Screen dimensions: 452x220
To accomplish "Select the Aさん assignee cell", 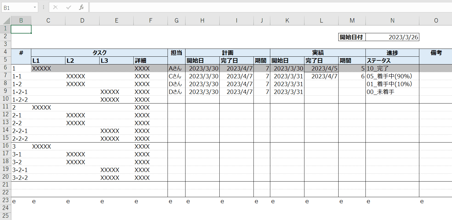I will pyautogui.click(x=176, y=68).
